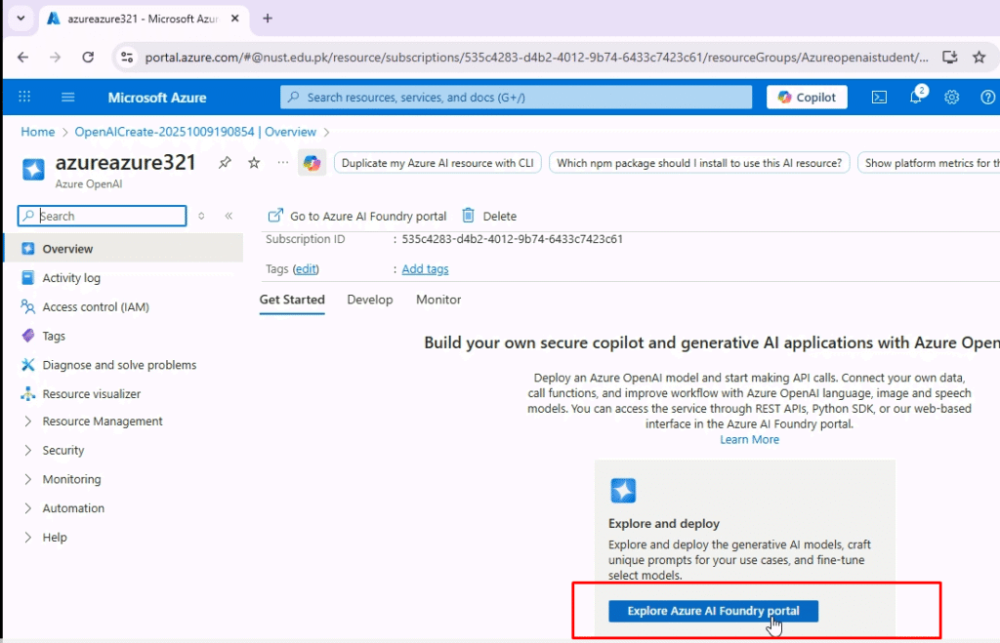
Task: Click the Add tags link
Action: 425,269
